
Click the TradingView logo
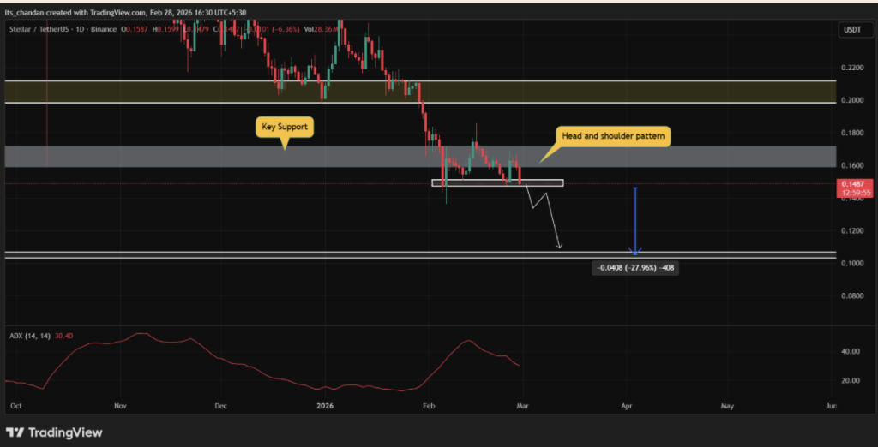(x=54, y=432)
